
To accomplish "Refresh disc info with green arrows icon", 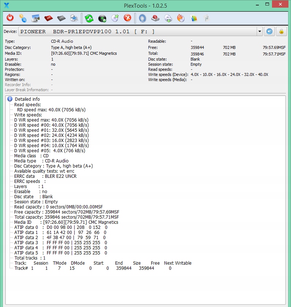I will [x=89, y=18].
